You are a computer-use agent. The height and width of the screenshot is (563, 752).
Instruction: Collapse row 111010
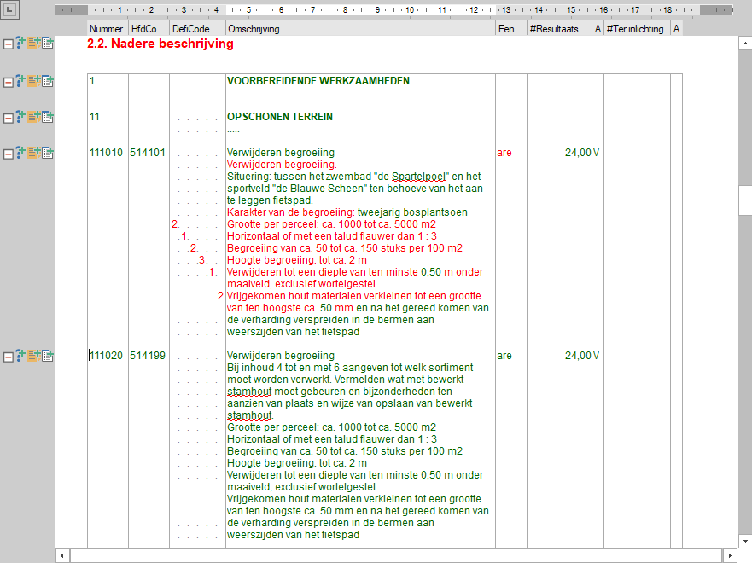click(9, 154)
